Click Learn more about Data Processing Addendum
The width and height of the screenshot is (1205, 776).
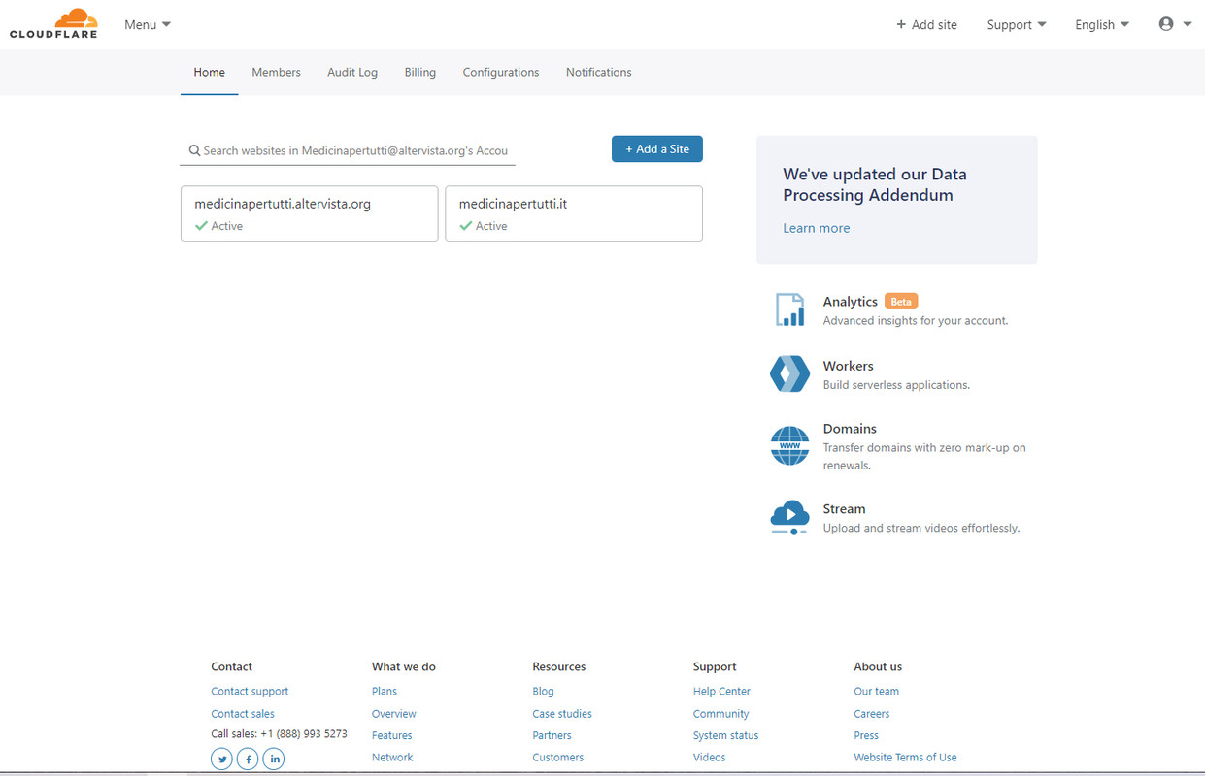click(x=816, y=228)
